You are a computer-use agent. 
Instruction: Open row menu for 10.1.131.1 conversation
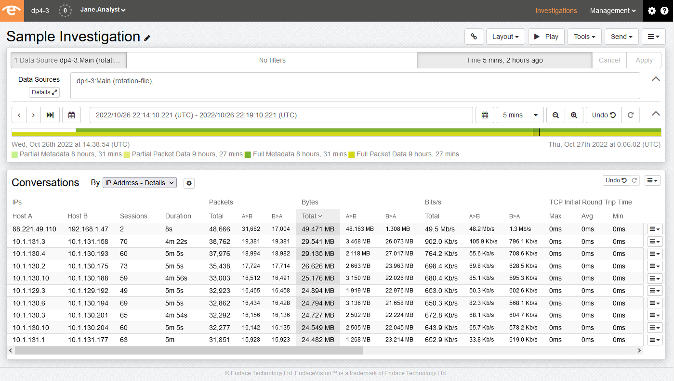[x=655, y=340]
